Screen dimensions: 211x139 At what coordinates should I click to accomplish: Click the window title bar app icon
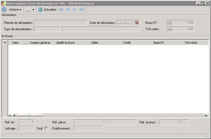3,3
